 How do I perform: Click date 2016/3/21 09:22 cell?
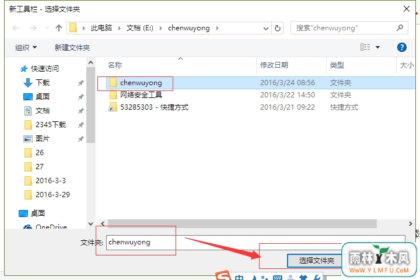[x=288, y=107]
